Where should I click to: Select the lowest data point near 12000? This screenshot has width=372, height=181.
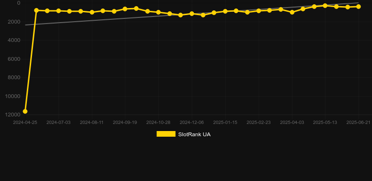(x=25, y=111)
